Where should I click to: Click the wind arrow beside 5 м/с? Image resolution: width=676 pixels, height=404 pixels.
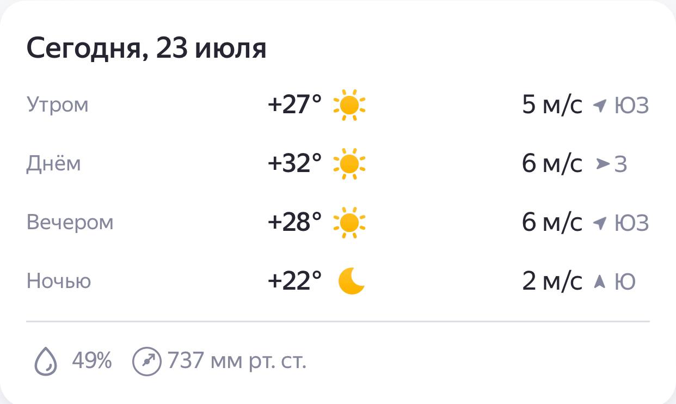click(x=600, y=106)
